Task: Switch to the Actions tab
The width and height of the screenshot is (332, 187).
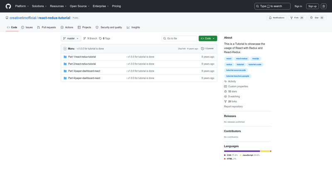Action: [x=67, y=27]
